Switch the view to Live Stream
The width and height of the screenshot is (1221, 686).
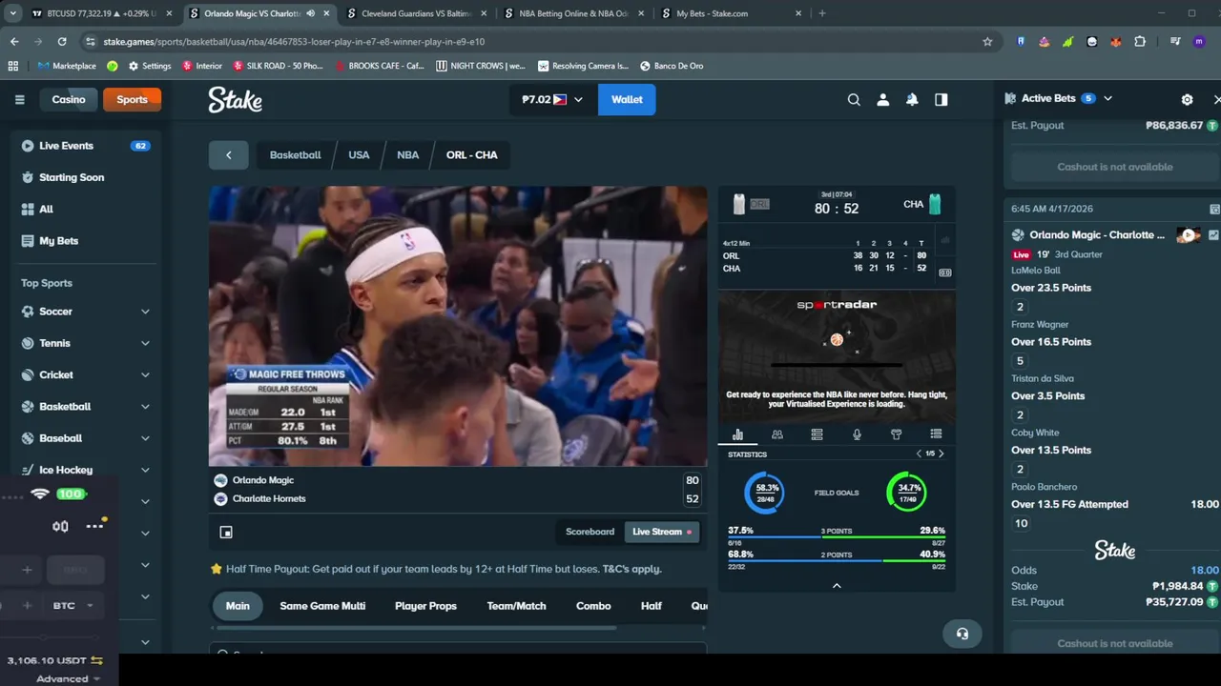point(662,532)
